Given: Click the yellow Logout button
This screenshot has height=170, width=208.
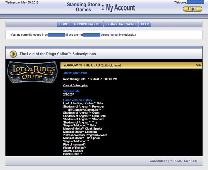Looking at the screenshot, I should pyautogui.click(x=193, y=9).
